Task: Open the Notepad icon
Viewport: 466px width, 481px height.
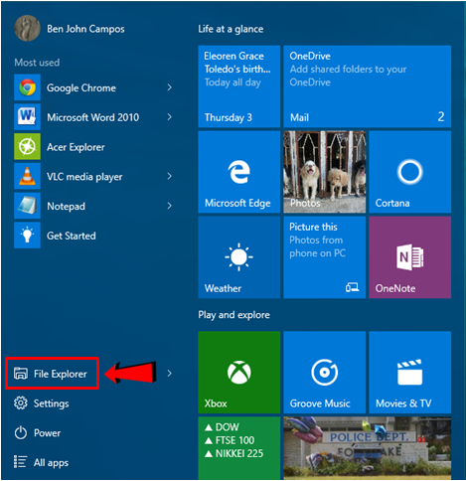Action: click(27, 206)
